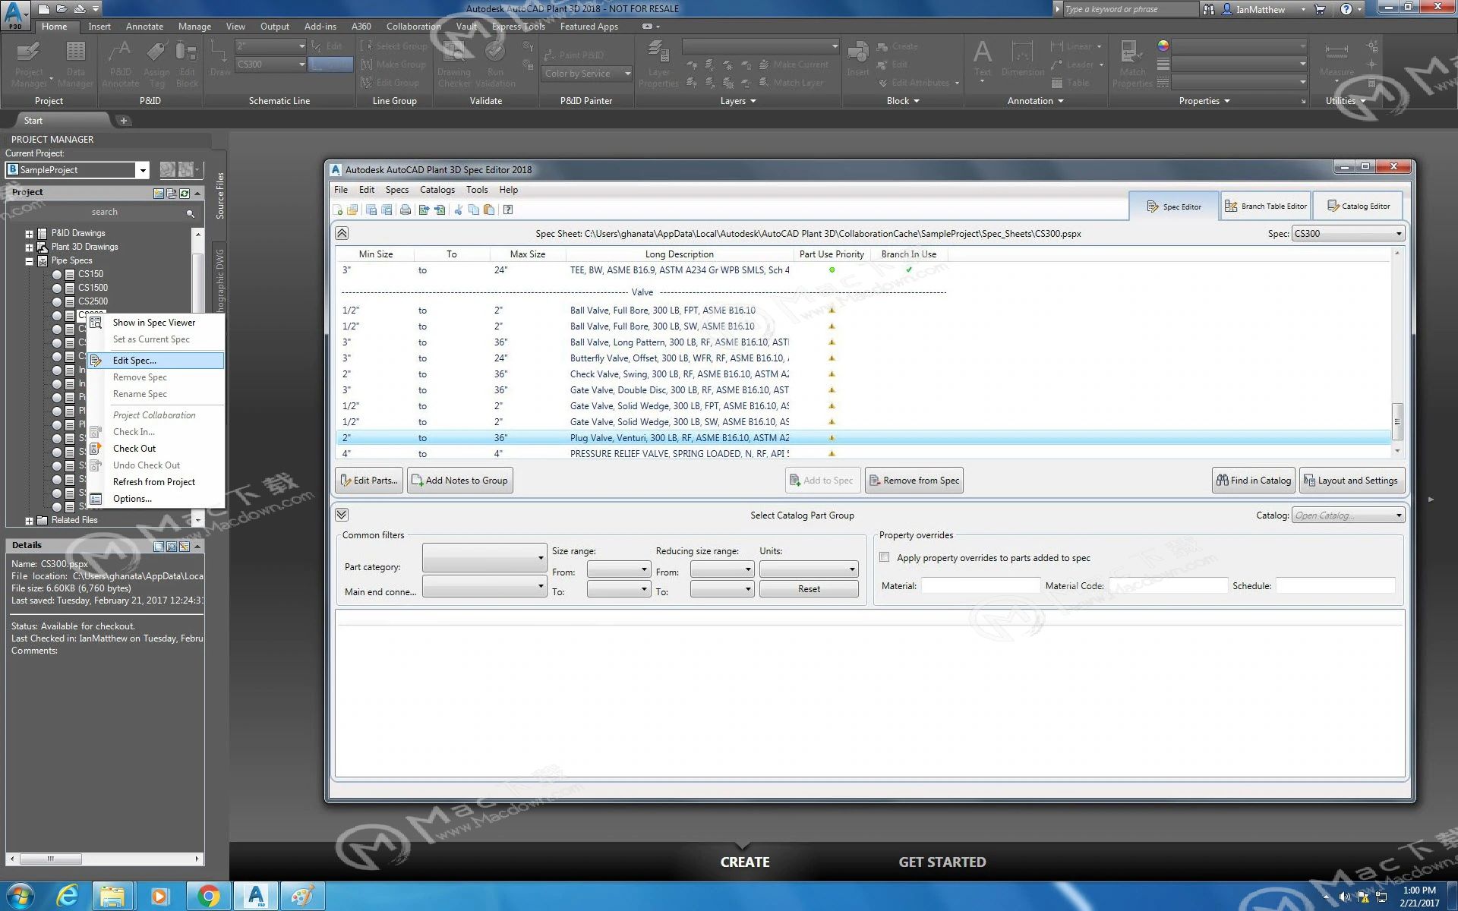Toggle the status circle beside CS2500 spec

pyautogui.click(x=57, y=302)
